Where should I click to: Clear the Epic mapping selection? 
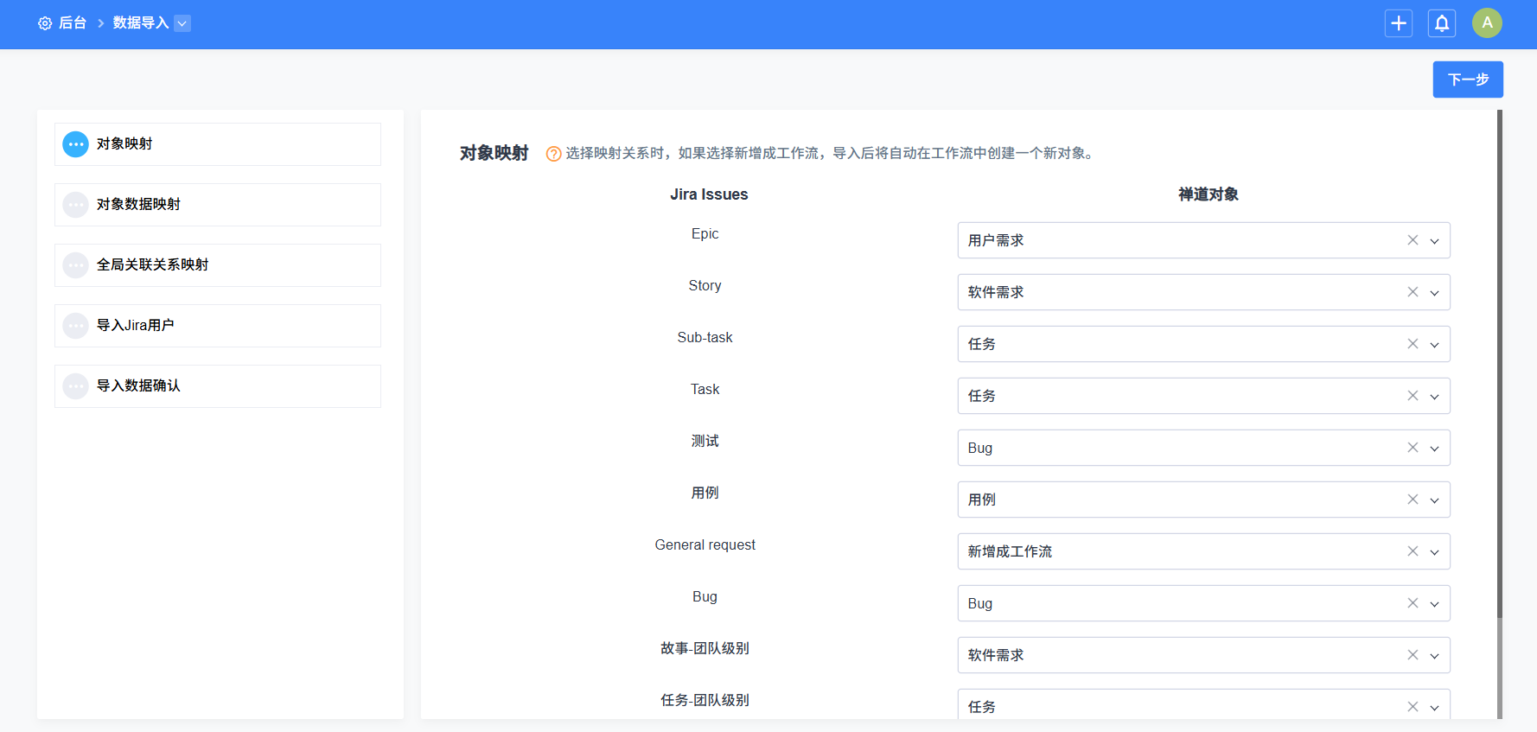[1413, 240]
